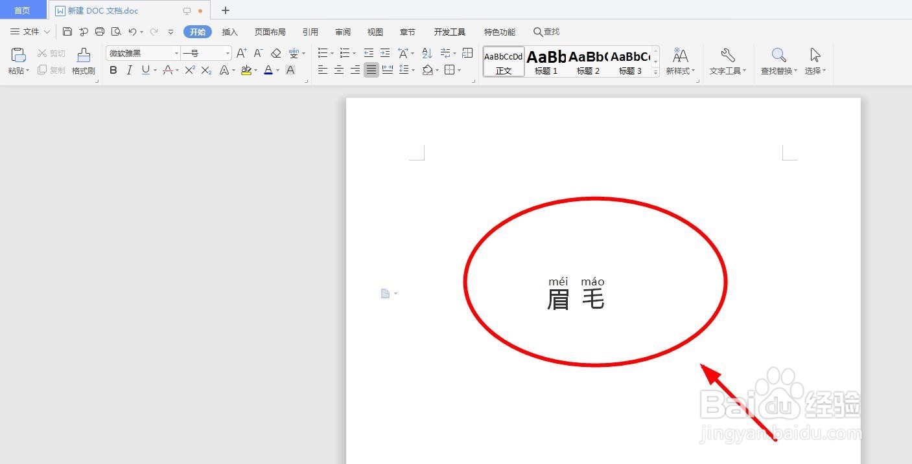Viewport: 912px width, 464px height.
Task: Click the 查找 search button
Action: [546, 32]
